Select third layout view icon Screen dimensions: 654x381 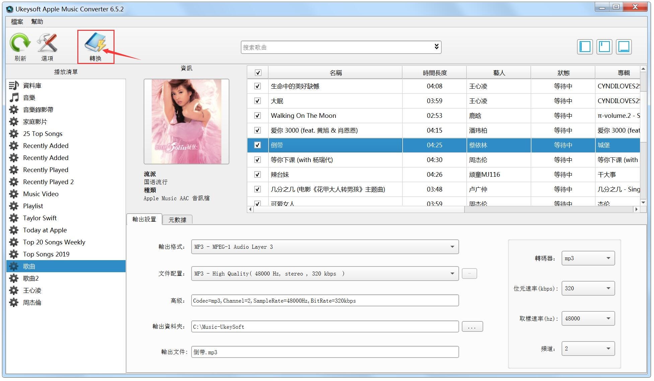[x=624, y=47]
